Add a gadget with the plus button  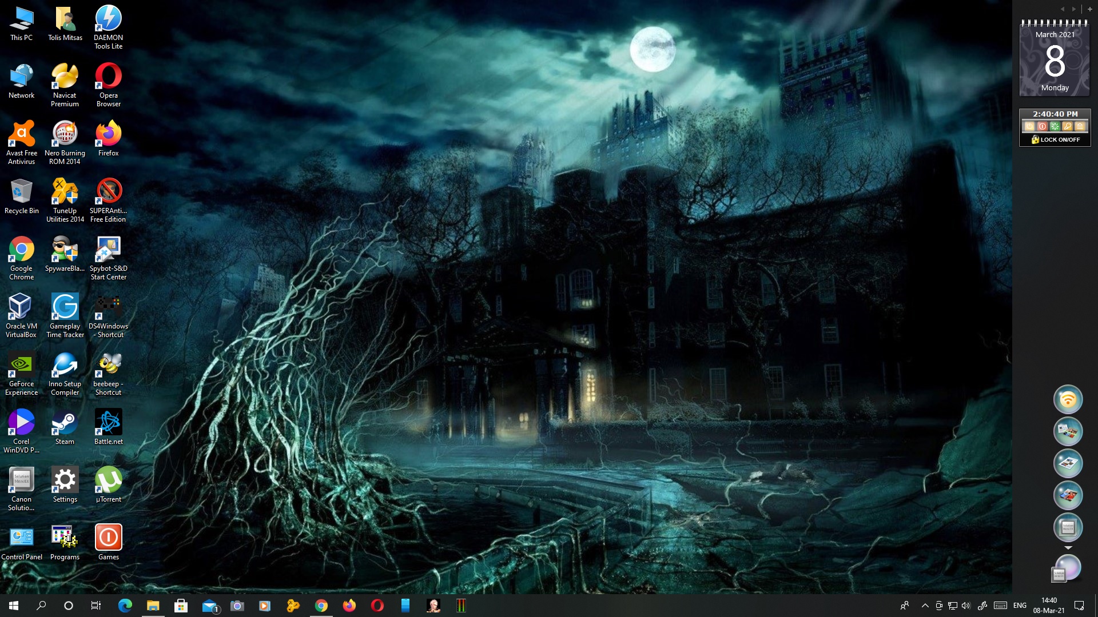(1089, 9)
